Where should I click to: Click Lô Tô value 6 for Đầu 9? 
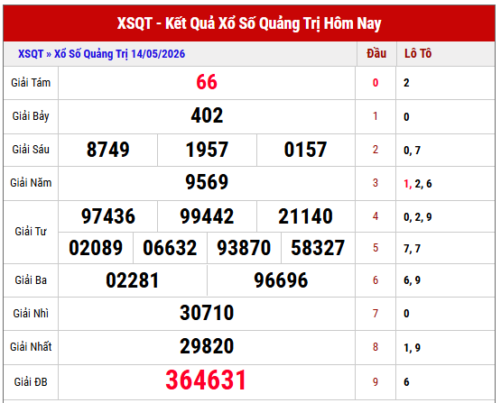click(x=406, y=382)
